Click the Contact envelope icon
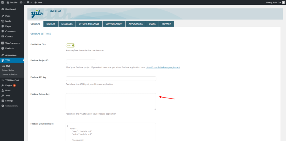This screenshot has height=141, width=286. [3, 36]
